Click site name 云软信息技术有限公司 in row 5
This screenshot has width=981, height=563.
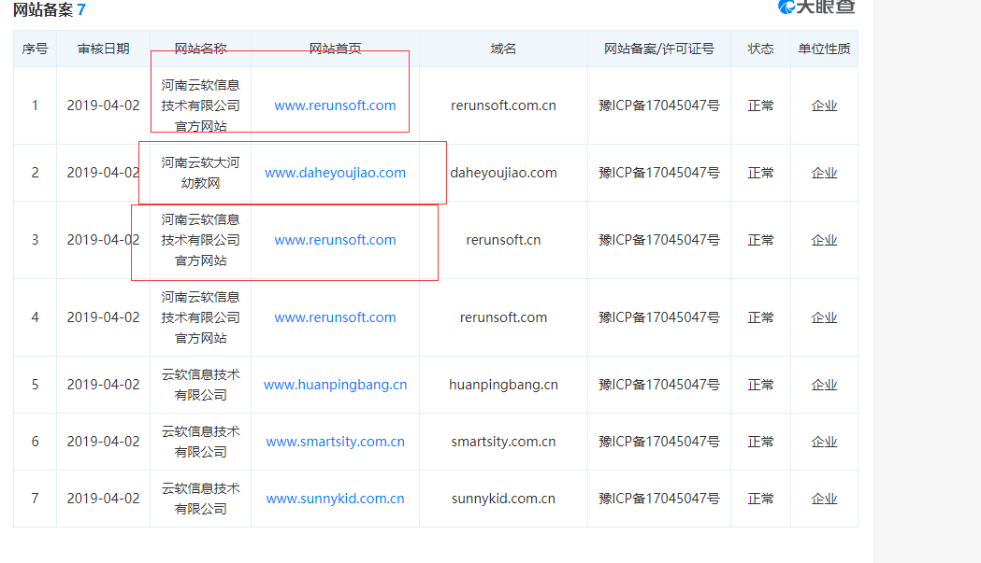point(200,385)
